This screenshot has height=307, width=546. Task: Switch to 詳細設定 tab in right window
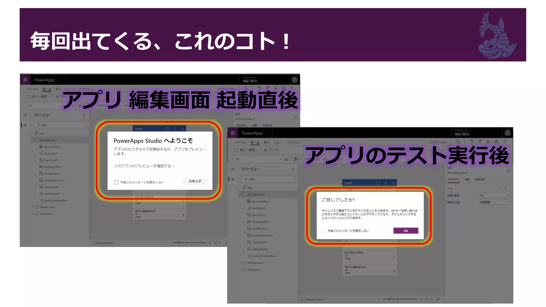480,179
